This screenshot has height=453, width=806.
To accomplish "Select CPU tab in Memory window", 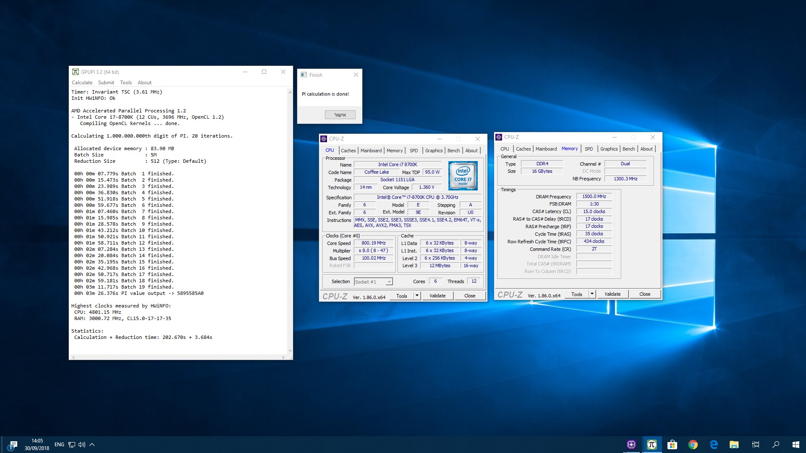I will click(x=505, y=149).
